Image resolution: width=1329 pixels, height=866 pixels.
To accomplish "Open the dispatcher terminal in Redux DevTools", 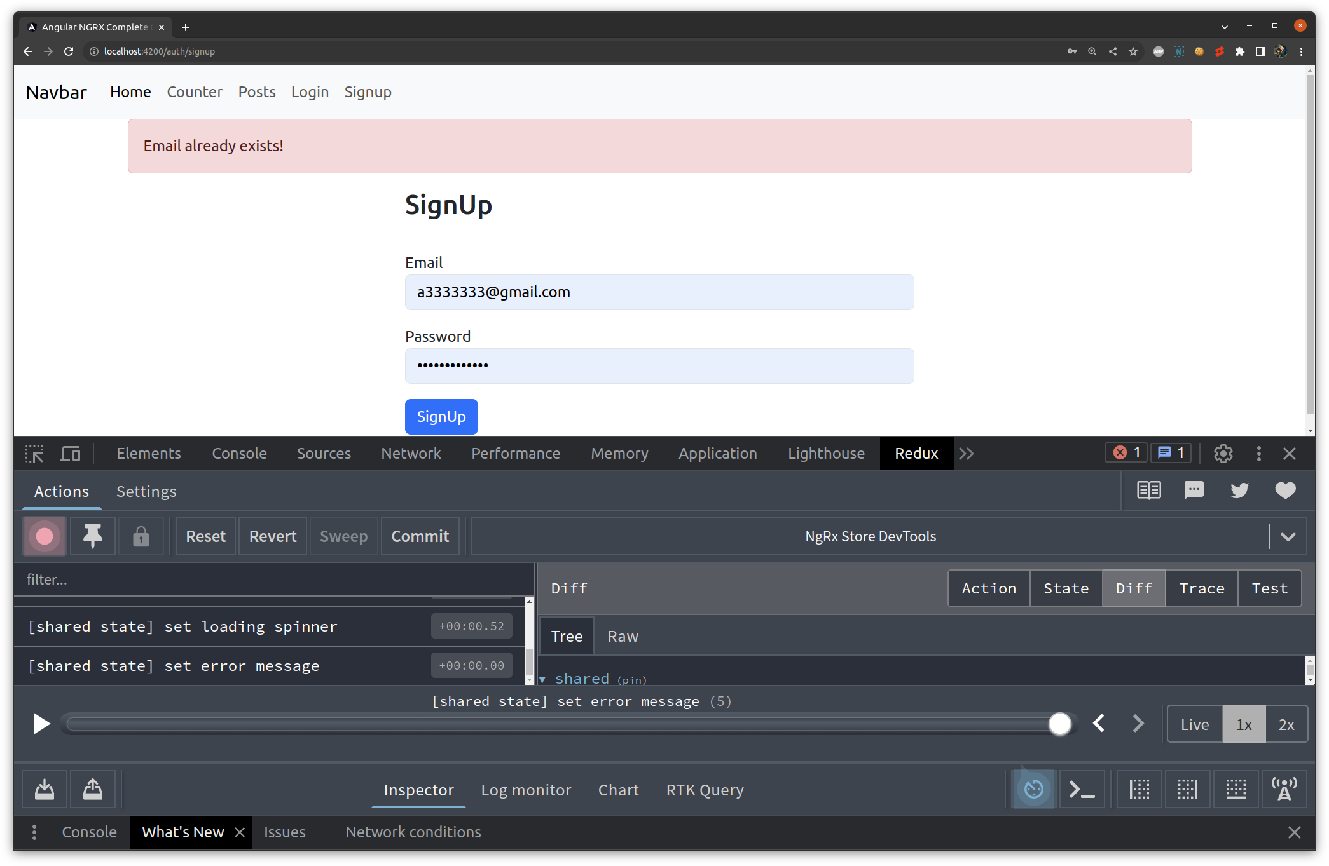I will (1082, 789).
